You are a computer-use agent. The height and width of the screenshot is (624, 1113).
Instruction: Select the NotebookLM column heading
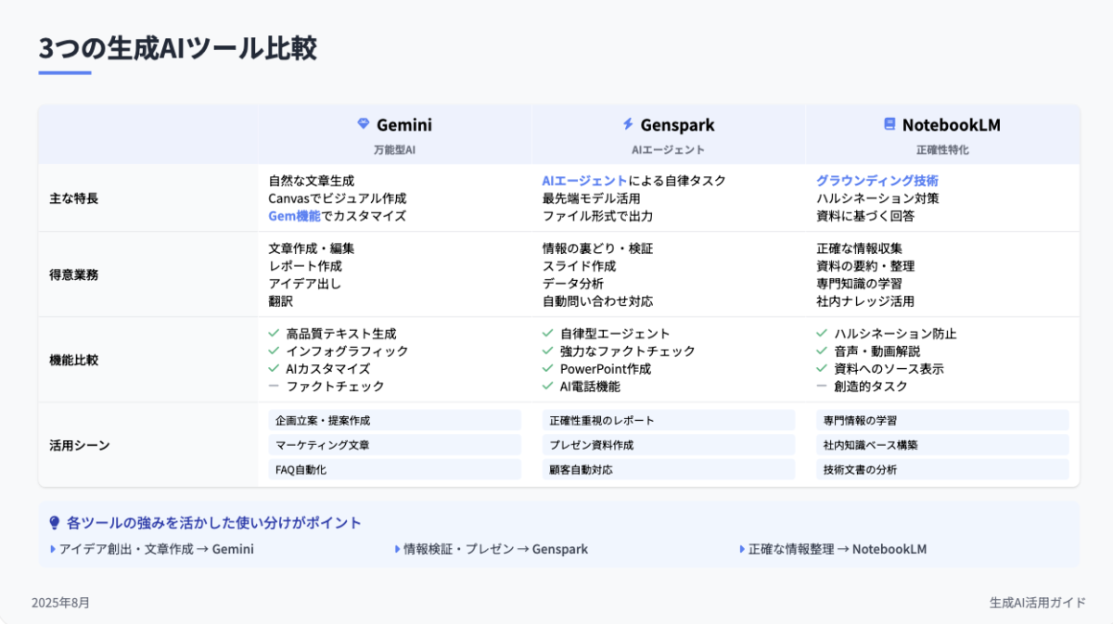pos(951,125)
